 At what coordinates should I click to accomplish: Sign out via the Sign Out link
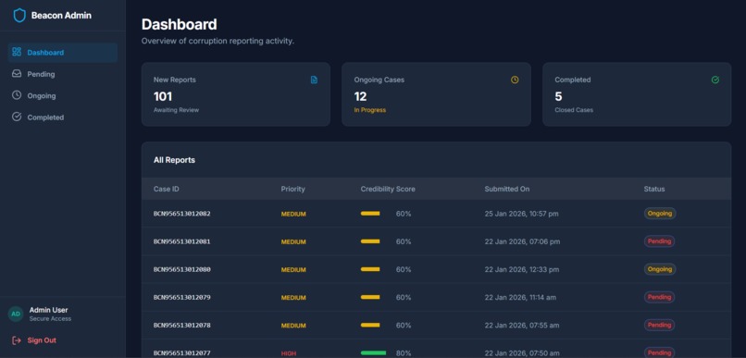42,340
